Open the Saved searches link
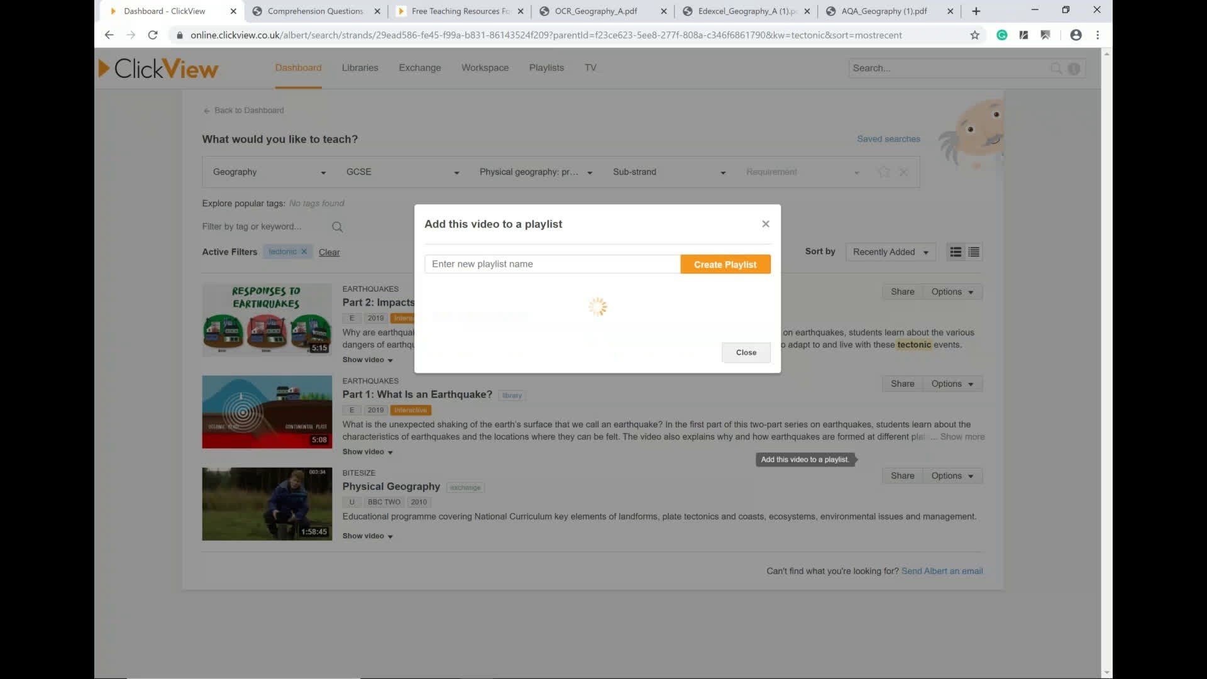 (x=888, y=139)
